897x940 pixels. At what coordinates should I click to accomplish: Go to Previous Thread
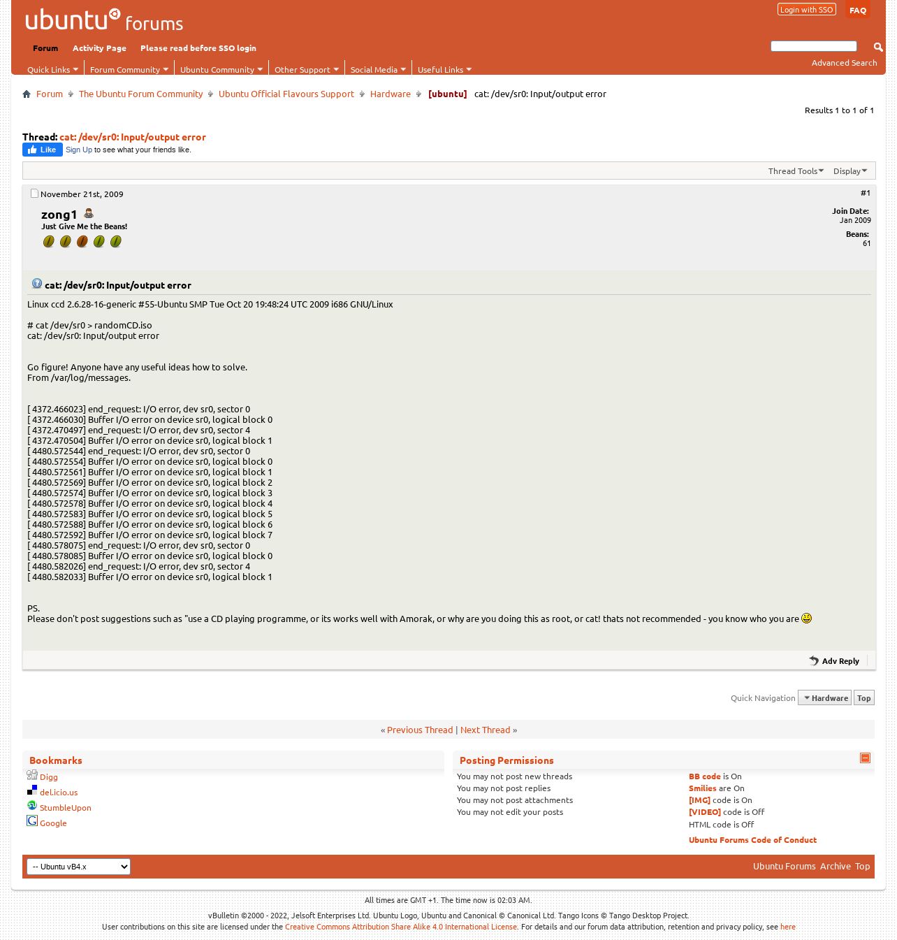[x=420, y=730]
